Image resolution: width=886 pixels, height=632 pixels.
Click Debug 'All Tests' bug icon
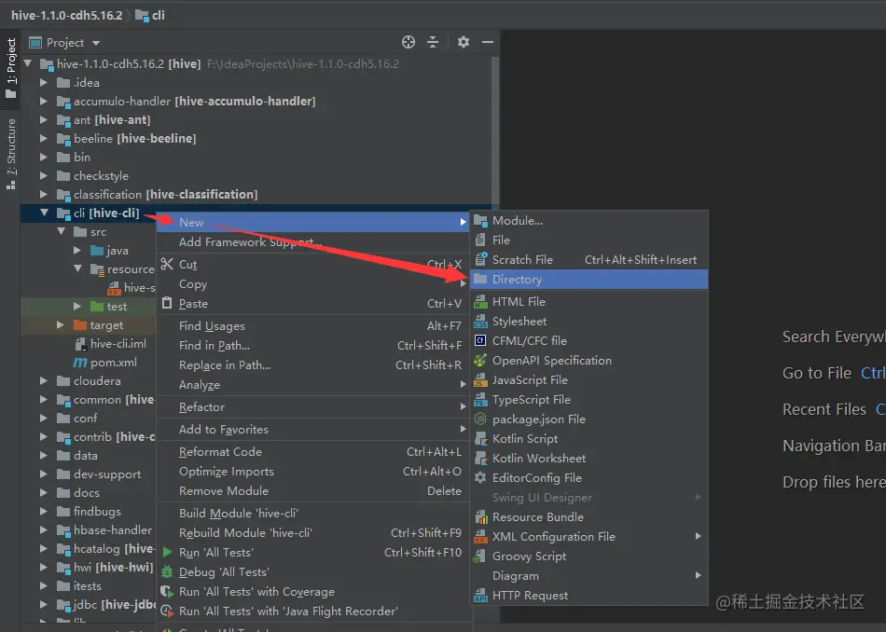coord(167,572)
